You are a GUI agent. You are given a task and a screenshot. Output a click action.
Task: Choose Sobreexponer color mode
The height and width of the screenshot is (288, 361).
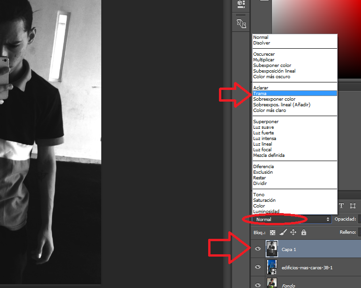pos(295,99)
